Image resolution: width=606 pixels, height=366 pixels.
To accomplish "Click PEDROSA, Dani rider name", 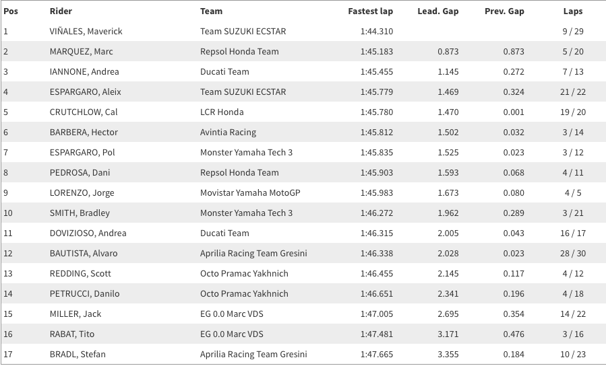I will pyautogui.click(x=80, y=172).
